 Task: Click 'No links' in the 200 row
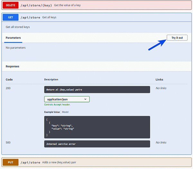pos(161,88)
